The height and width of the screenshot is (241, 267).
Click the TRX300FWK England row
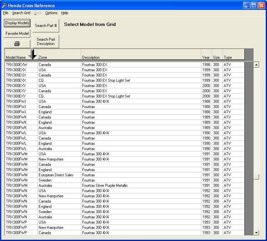coord(125,122)
